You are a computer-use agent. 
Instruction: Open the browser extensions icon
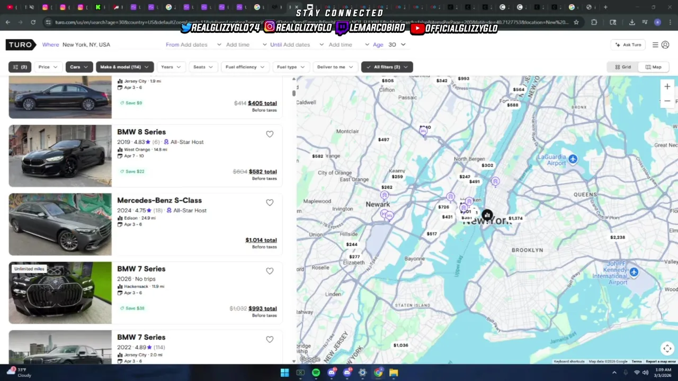click(594, 22)
